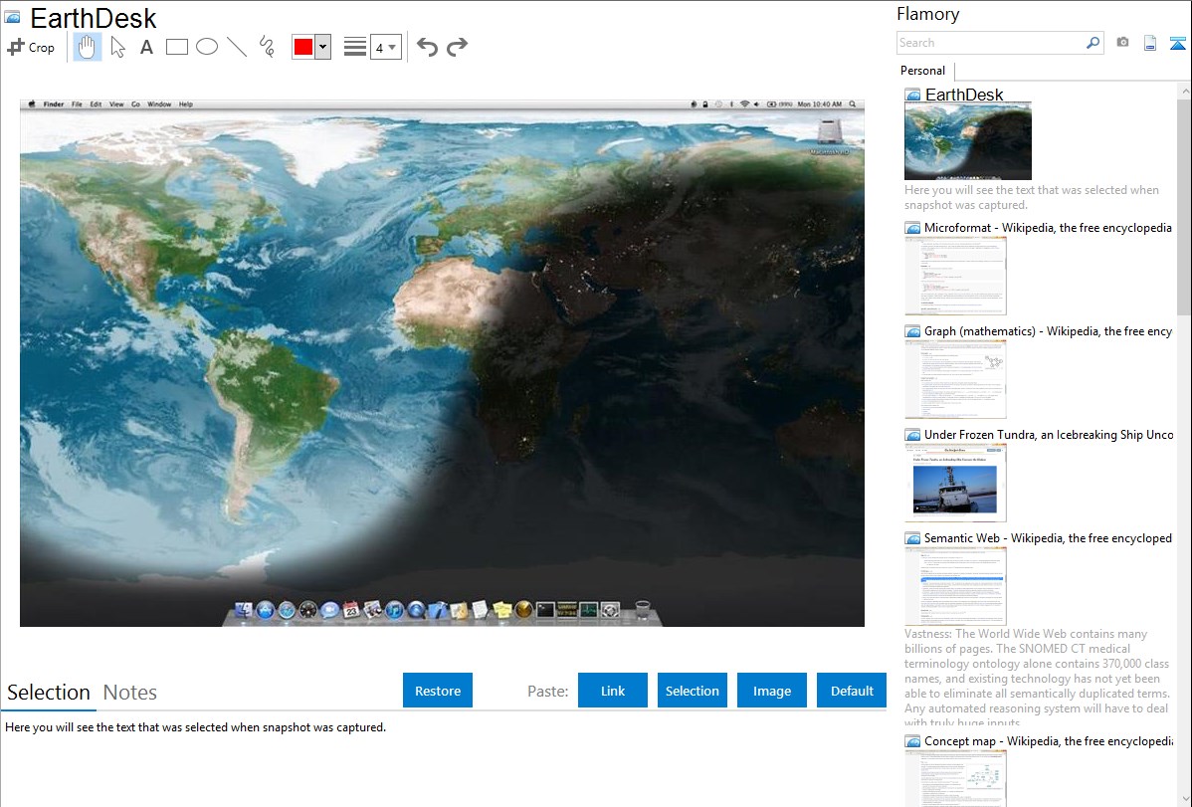Redo the last annotation
The height and width of the screenshot is (807, 1192).
457,47
